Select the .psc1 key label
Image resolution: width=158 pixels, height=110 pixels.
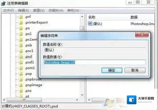(x=29, y=51)
